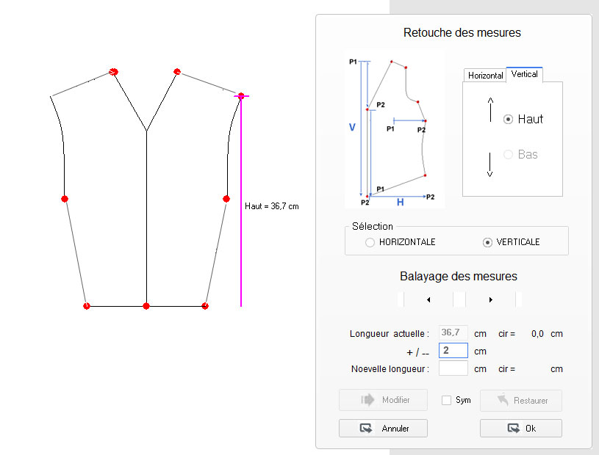Click the right arrow under Balayage des mesures
The width and height of the screenshot is (599, 455).
pos(490,299)
